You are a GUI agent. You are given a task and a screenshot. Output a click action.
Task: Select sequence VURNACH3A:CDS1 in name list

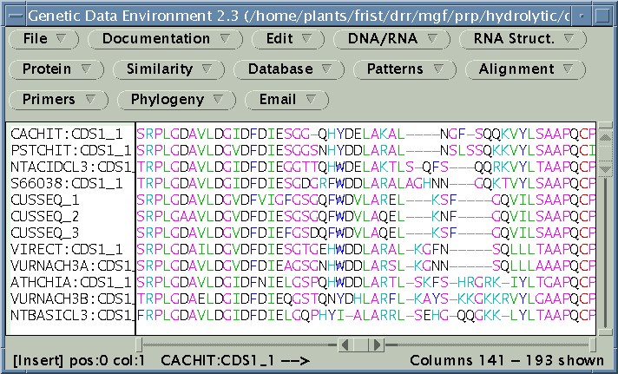point(73,266)
